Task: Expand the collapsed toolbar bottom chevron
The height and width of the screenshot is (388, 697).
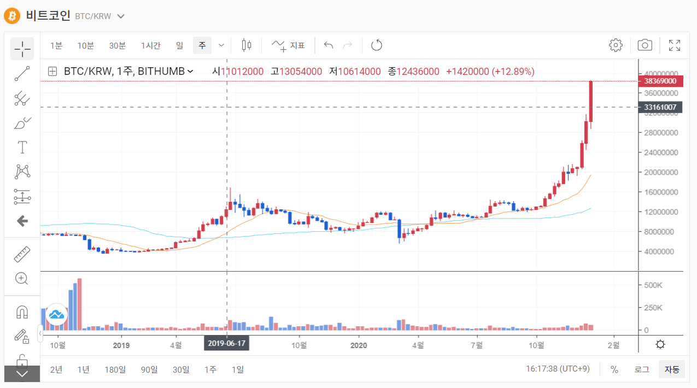Action: coord(22,374)
